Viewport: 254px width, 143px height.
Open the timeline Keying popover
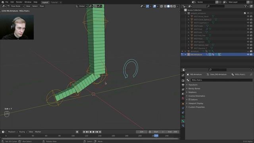click(23, 132)
